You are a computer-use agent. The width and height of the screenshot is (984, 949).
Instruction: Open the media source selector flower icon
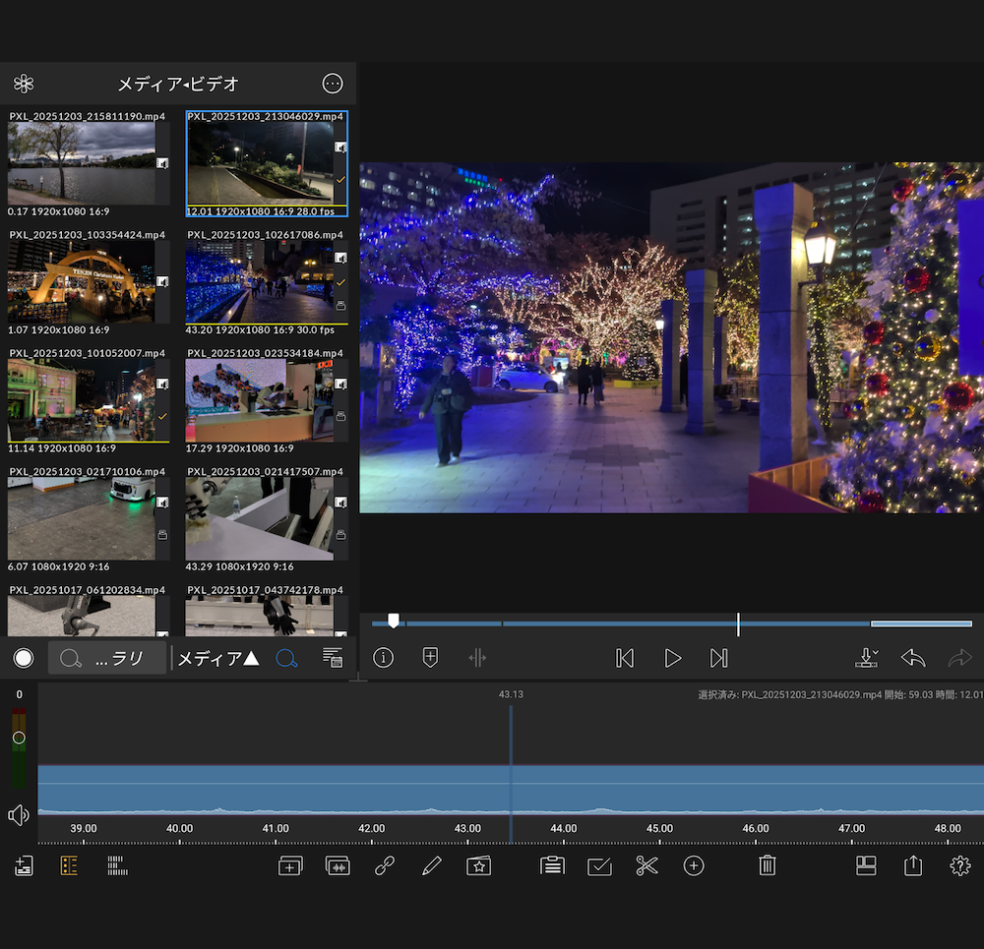[x=24, y=84]
